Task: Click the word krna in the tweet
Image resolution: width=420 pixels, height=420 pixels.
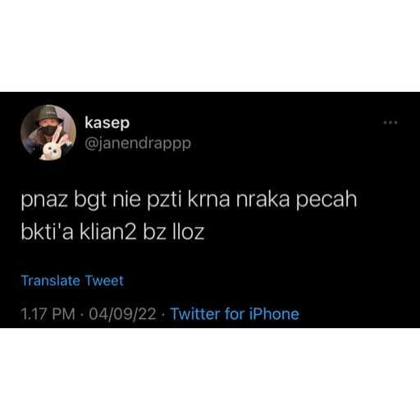Action: (x=208, y=199)
